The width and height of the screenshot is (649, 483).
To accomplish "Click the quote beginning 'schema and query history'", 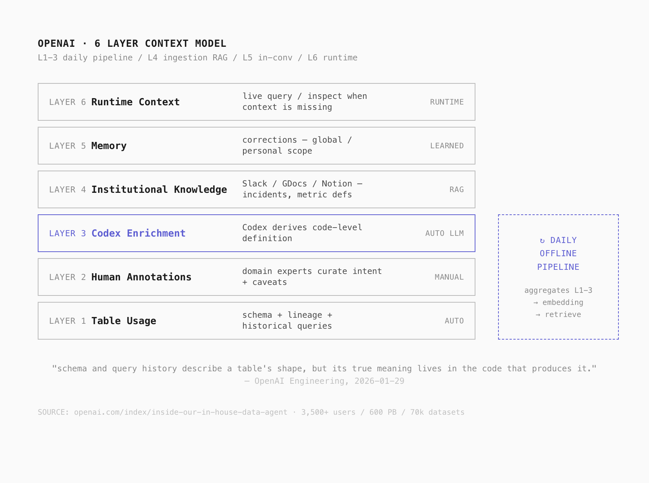I will pyautogui.click(x=324, y=369).
